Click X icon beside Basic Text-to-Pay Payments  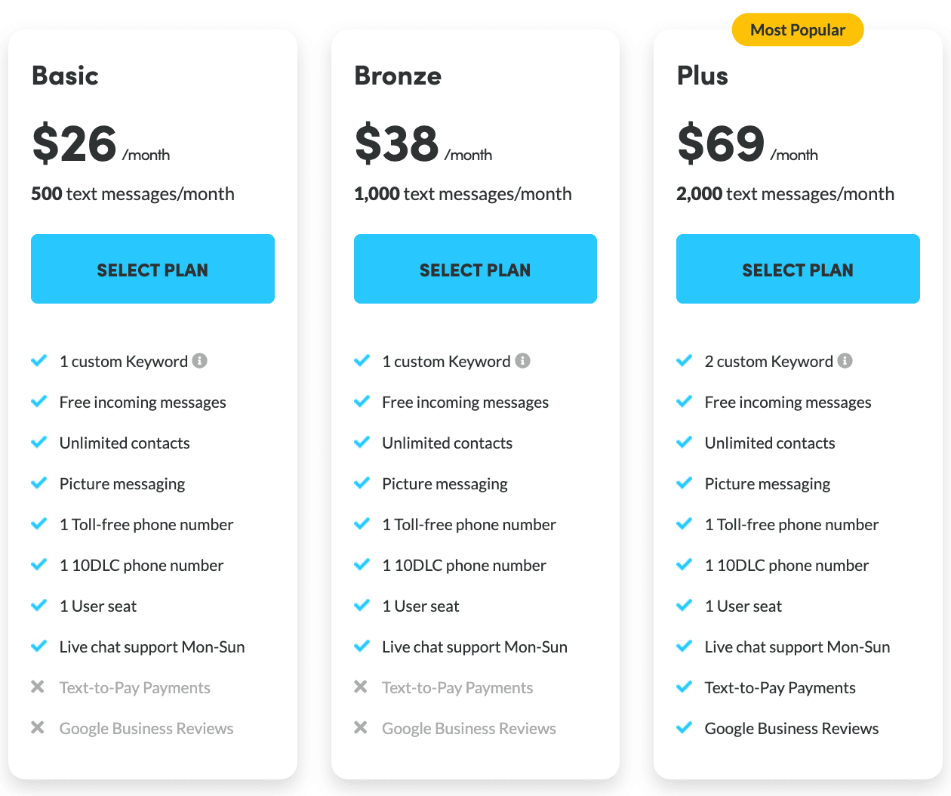(x=38, y=686)
